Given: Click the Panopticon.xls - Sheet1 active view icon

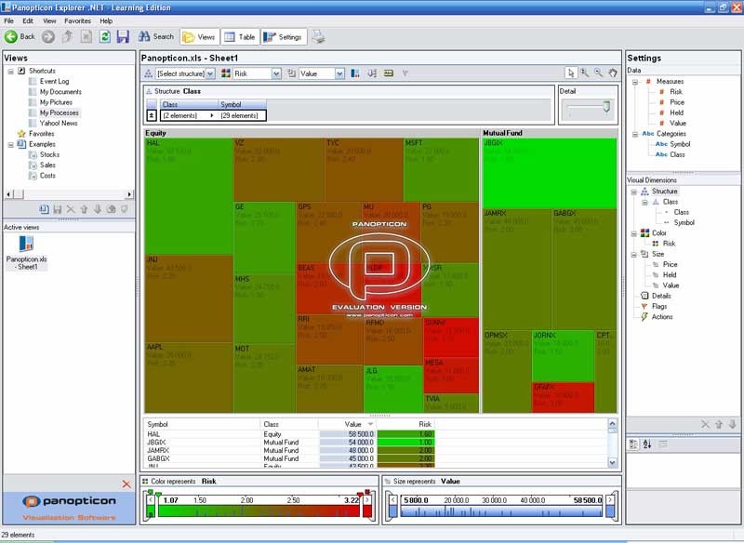Looking at the screenshot, I should 26,244.
